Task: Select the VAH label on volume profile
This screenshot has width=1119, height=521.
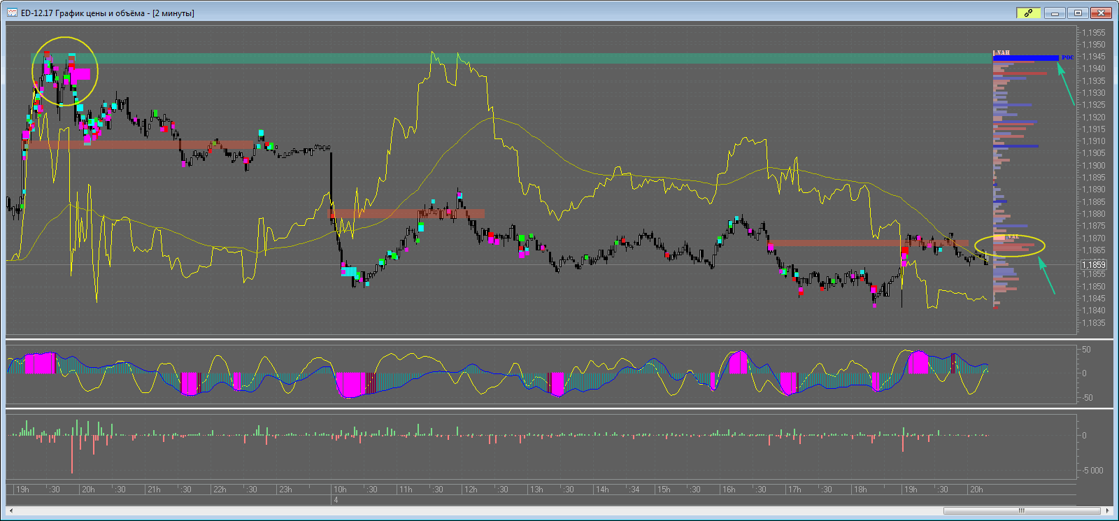Action: [x=1003, y=52]
